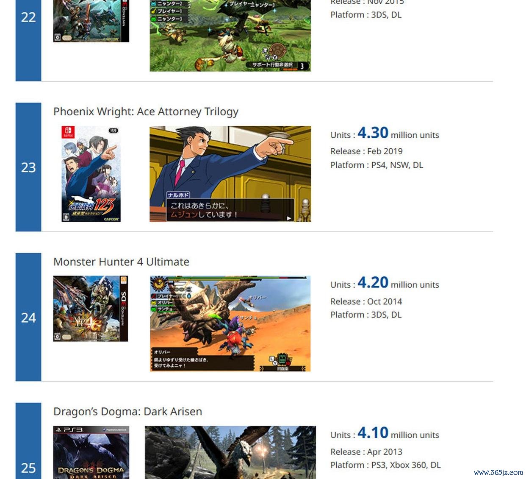Screen dimensions: 526x479
Task: View the Monster Hunter 4 desert battle screenshot
Action: 230,323
